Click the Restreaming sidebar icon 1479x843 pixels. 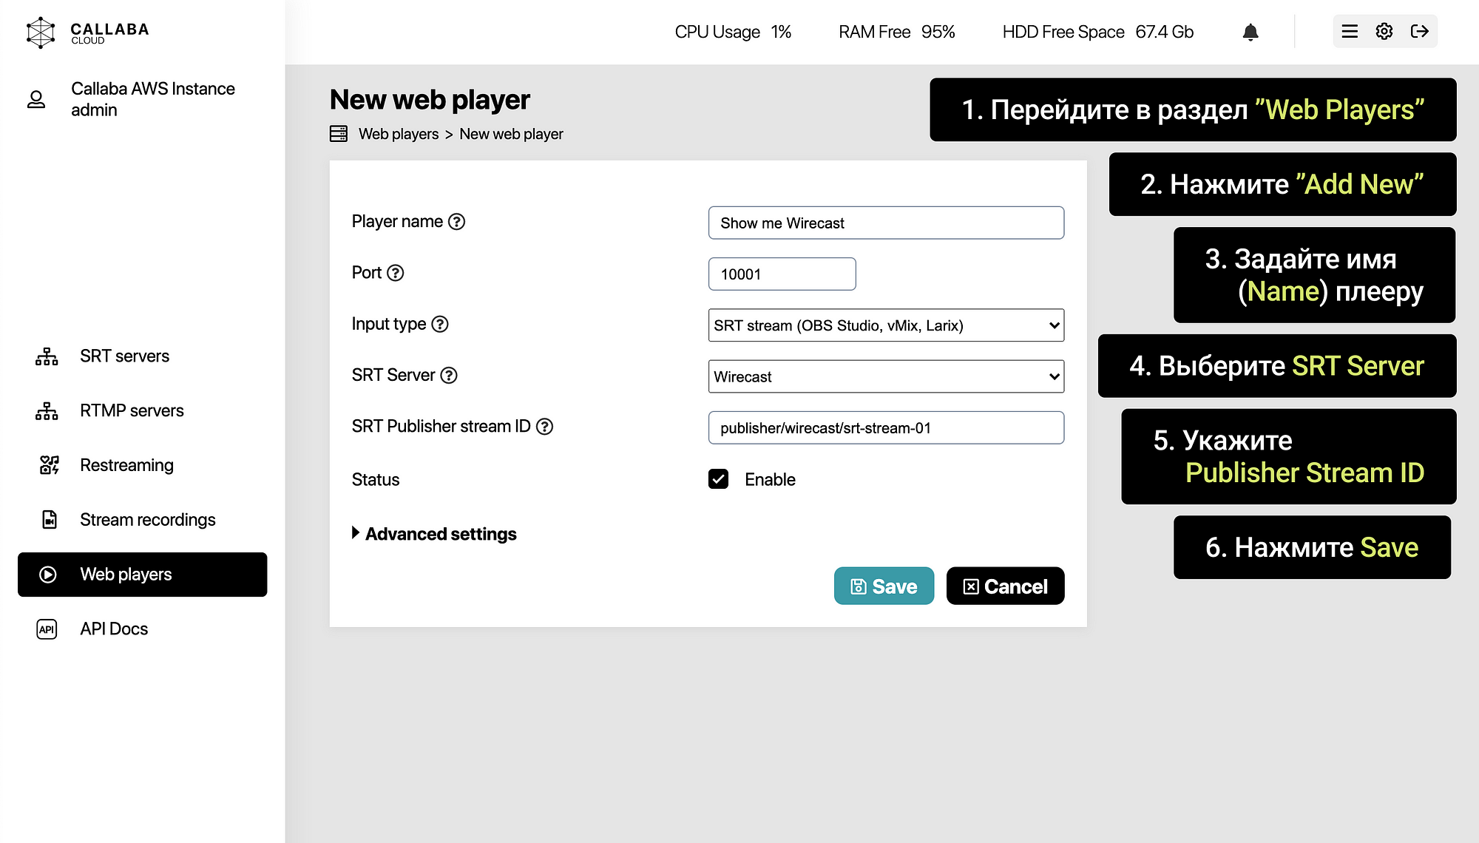point(49,465)
